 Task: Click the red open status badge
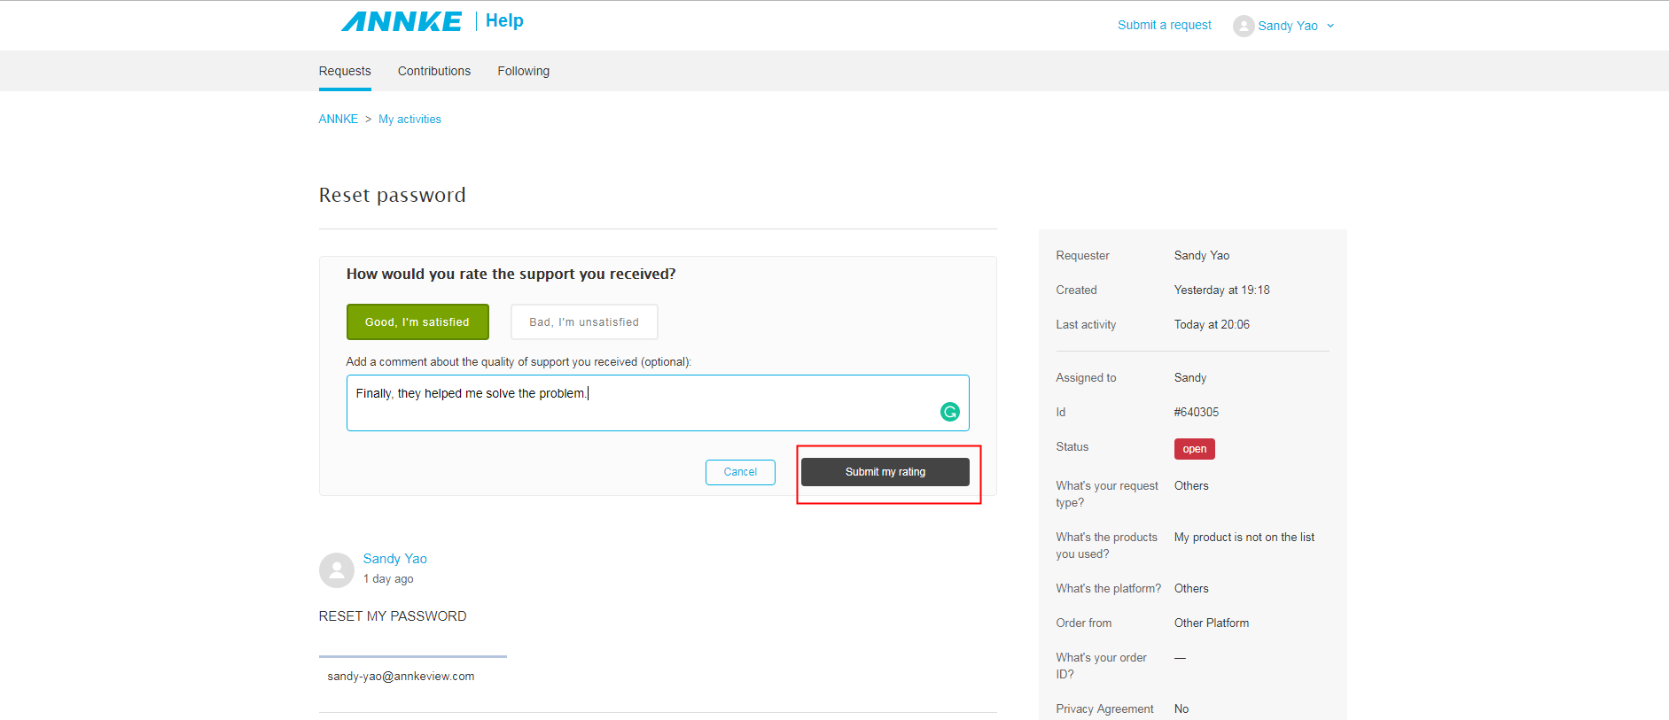(x=1194, y=449)
